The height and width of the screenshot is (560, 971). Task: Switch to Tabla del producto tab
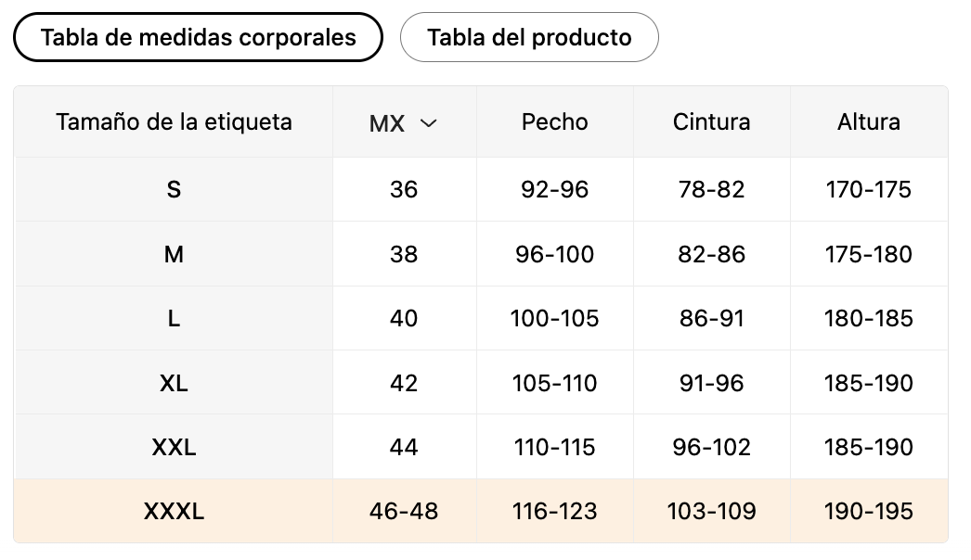[x=529, y=38]
